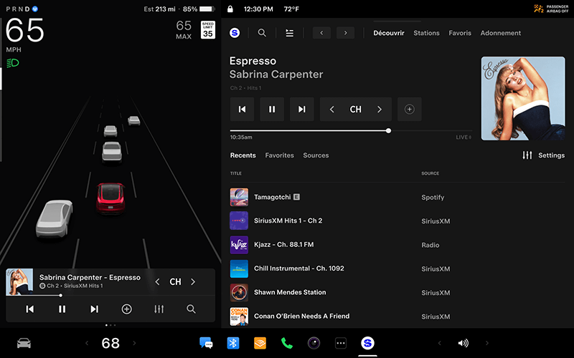Click the live playback progress bar
574x358 pixels.
coord(352,131)
